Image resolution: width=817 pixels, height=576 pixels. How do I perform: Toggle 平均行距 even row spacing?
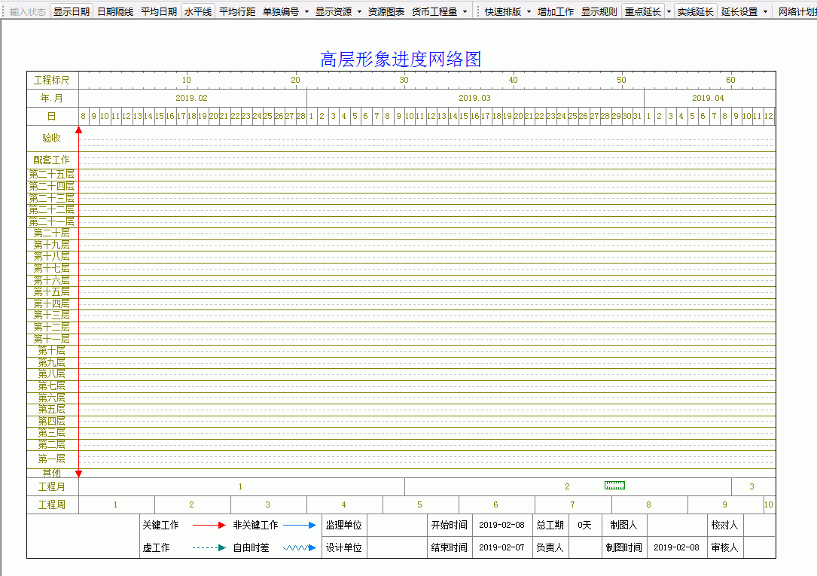[x=237, y=11]
